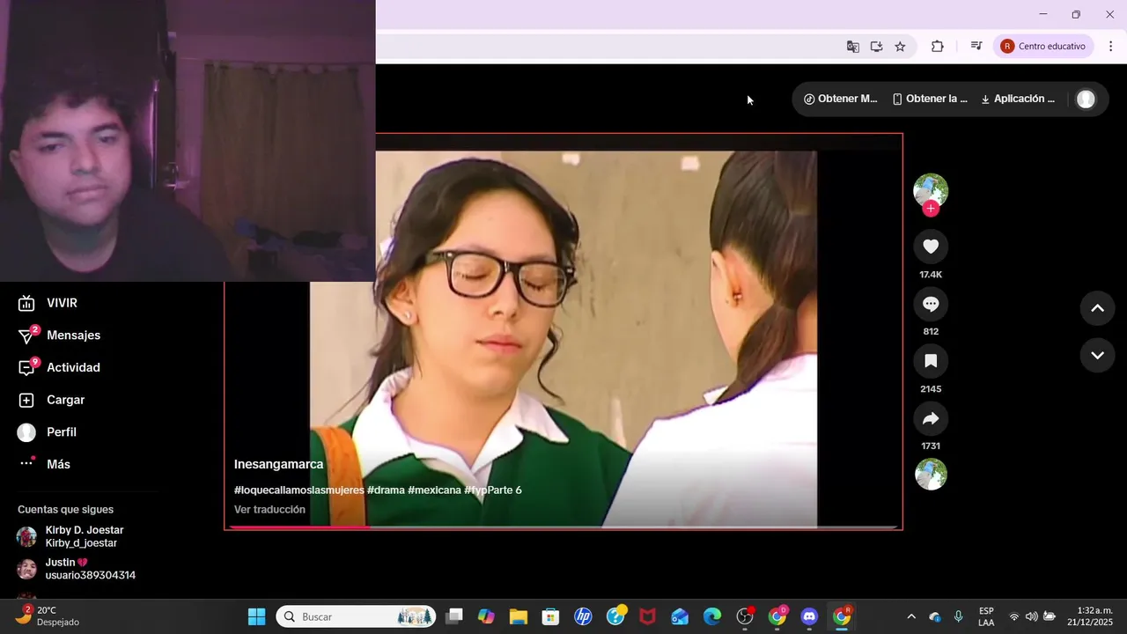The width and height of the screenshot is (1127, 634).
Task: Click the microphone icon in the system tray
Action: (x=959, y=616)
